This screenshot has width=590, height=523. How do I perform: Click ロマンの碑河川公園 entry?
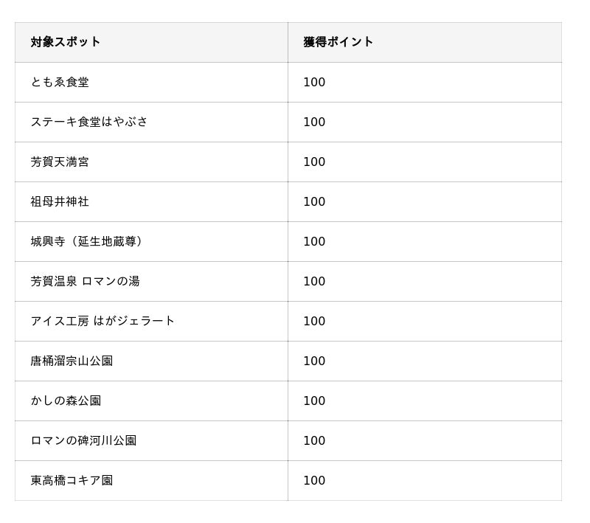coord(83,440)
